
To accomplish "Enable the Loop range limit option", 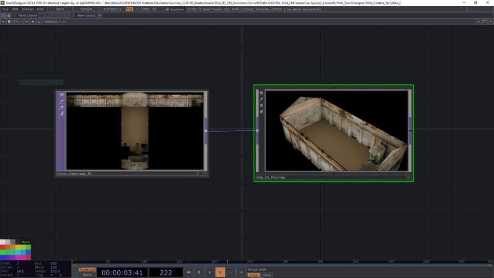I will point(253,275).
